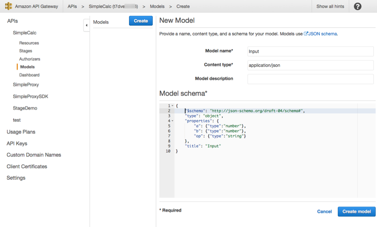Click the "title": "Input" line
Screen dimensions: 377x227
click(x=203, y=146)
